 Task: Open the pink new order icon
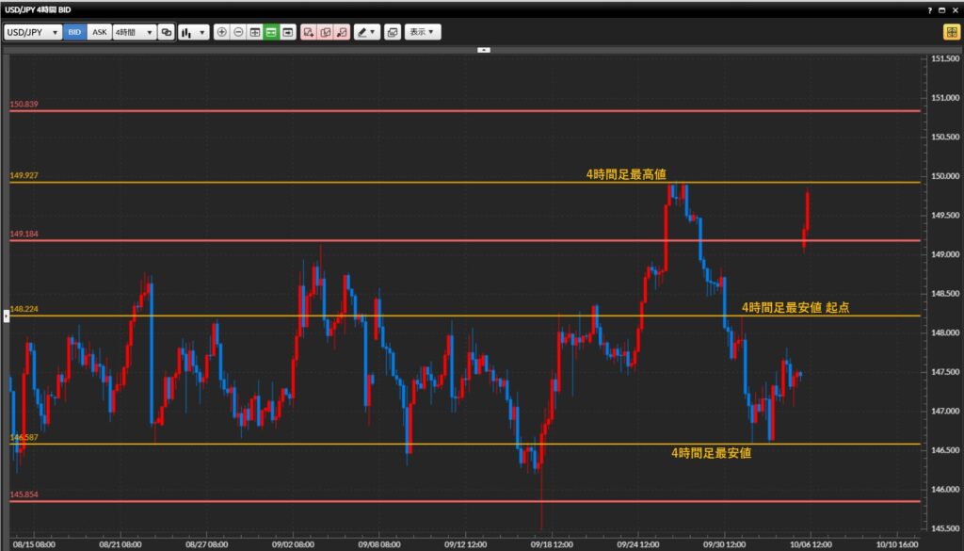[308, 31]
